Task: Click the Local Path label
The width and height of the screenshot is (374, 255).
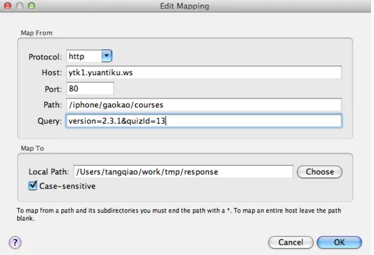Action: click(48, 172)
